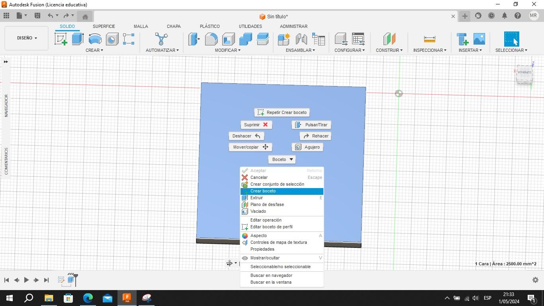544x306 pixels.
Task: Switch to the CHAPA tab
Action: click(x=174, y=26)
